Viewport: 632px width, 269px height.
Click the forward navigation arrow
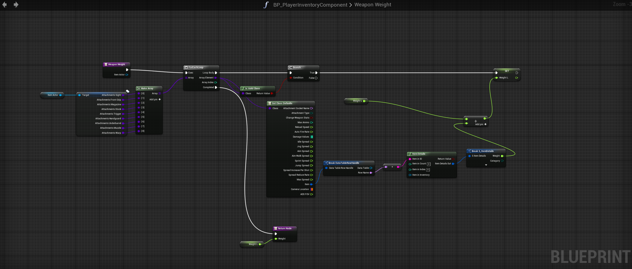(16, 5)
